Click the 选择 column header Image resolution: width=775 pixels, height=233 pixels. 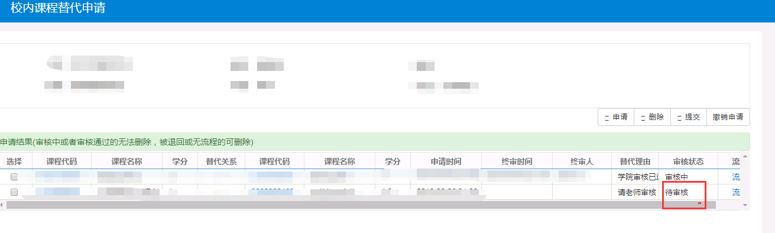pyautogui.click(x=14, y=161)
